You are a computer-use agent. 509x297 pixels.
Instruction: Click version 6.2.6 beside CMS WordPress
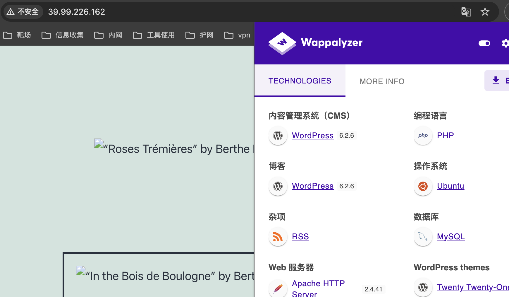click(x=346, y=135)
